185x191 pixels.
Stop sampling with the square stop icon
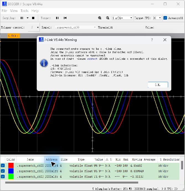point(33,18)
